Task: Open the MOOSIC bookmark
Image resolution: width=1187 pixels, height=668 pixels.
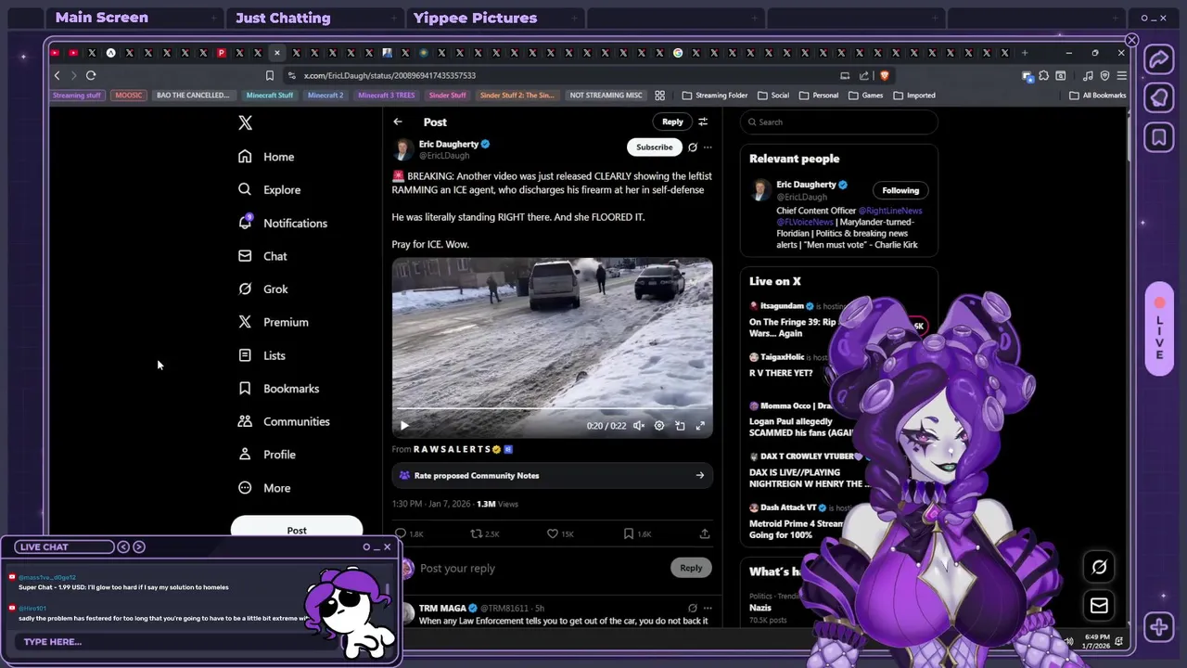Action: (x=129, y=95)
